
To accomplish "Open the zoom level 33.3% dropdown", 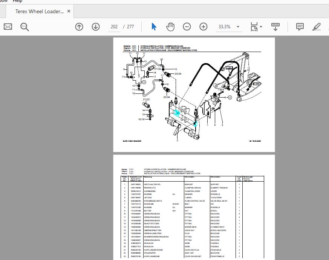I will (x=237, y=27).
